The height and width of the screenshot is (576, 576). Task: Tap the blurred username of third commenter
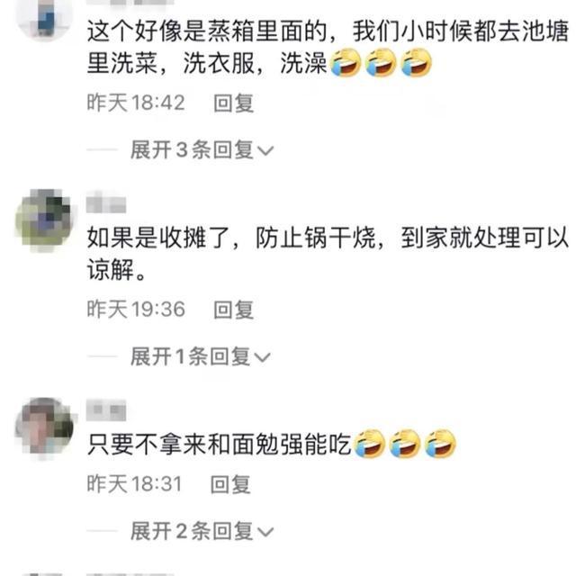tap(106, 410)
